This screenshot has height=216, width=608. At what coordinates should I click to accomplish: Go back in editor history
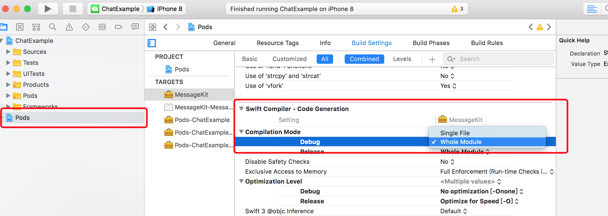[165, 27]
